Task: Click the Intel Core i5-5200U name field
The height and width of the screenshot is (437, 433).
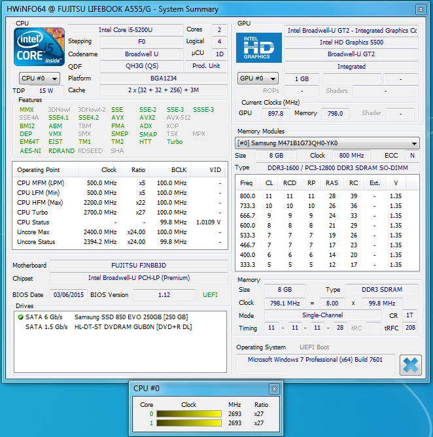Action: click(x=126, y=30)
